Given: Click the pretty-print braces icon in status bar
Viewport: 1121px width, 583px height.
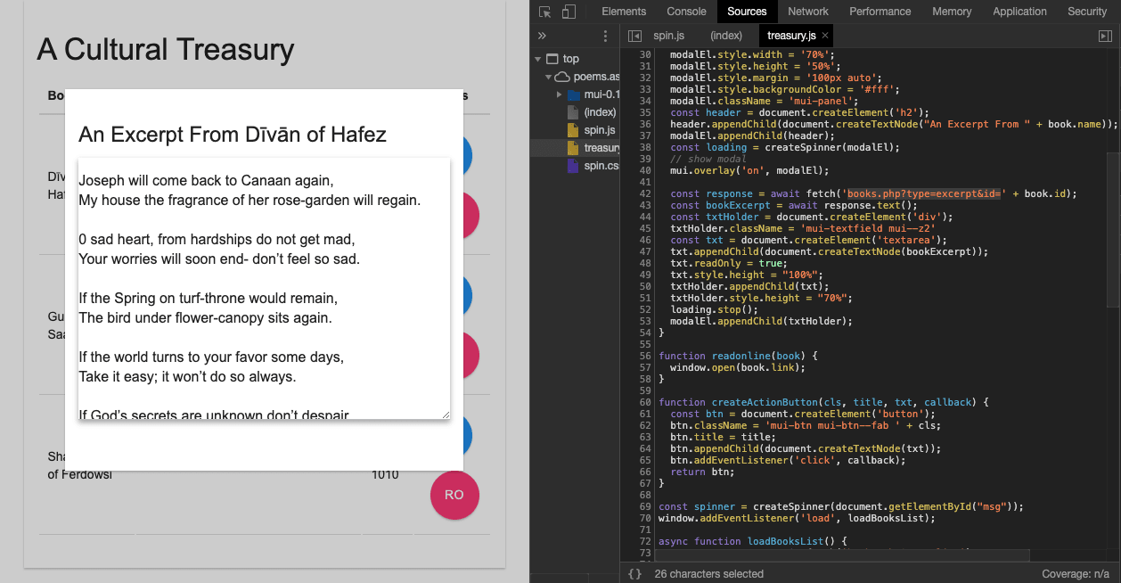Looking at the screenshot, I should 634,573.
